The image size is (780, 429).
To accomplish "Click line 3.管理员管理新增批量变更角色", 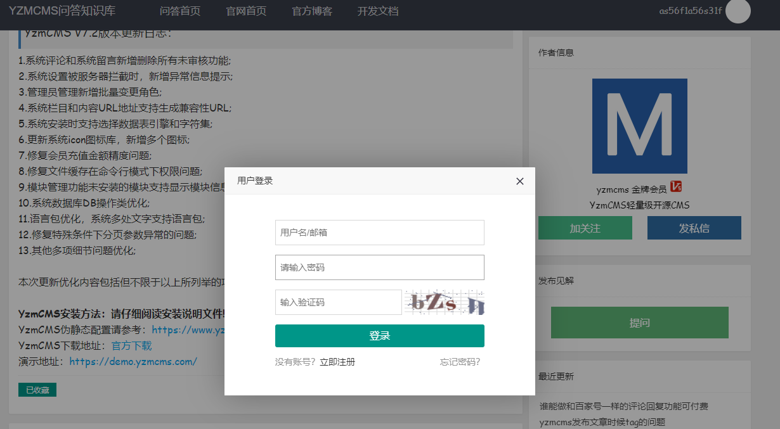I will (90, 93).
